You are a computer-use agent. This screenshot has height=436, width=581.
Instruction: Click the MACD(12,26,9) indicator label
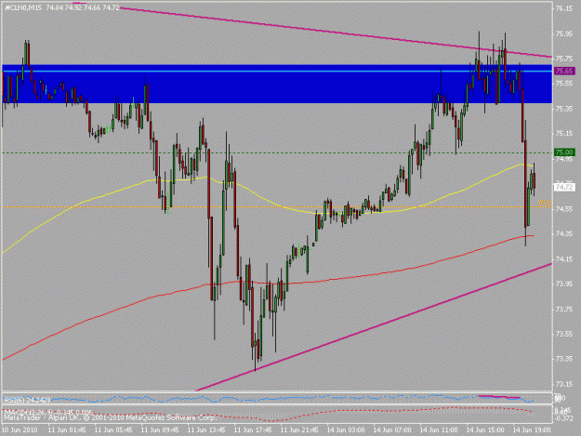tap(47, 412)
